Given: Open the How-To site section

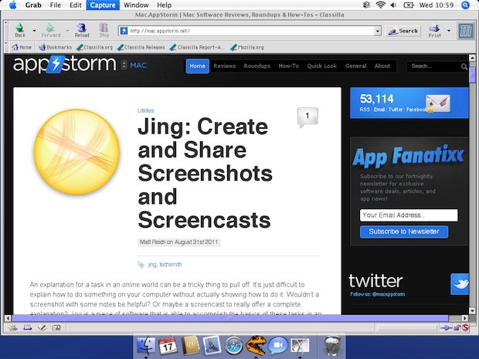Looking at the screenshot, I should click(x=289, y=66).
